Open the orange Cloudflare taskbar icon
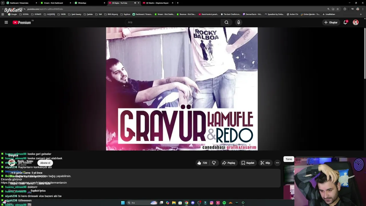This screenshot has width=366, height=206. coord(230,203)
